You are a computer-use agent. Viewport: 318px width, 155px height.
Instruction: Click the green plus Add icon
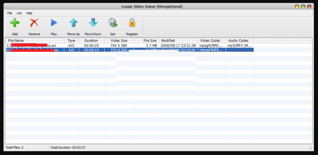[15, 23]
